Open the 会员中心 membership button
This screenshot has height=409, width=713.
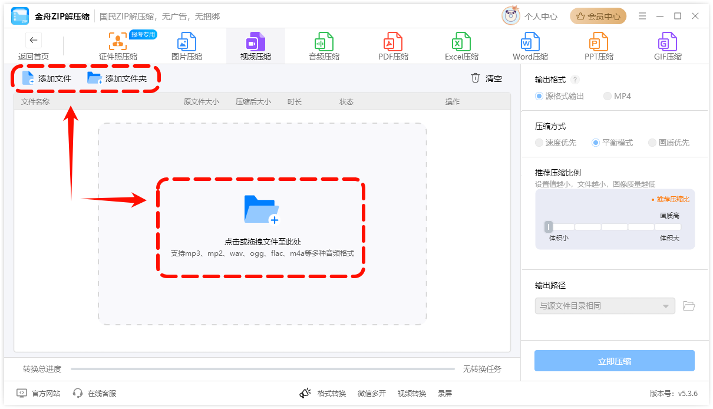coord(598,17)
